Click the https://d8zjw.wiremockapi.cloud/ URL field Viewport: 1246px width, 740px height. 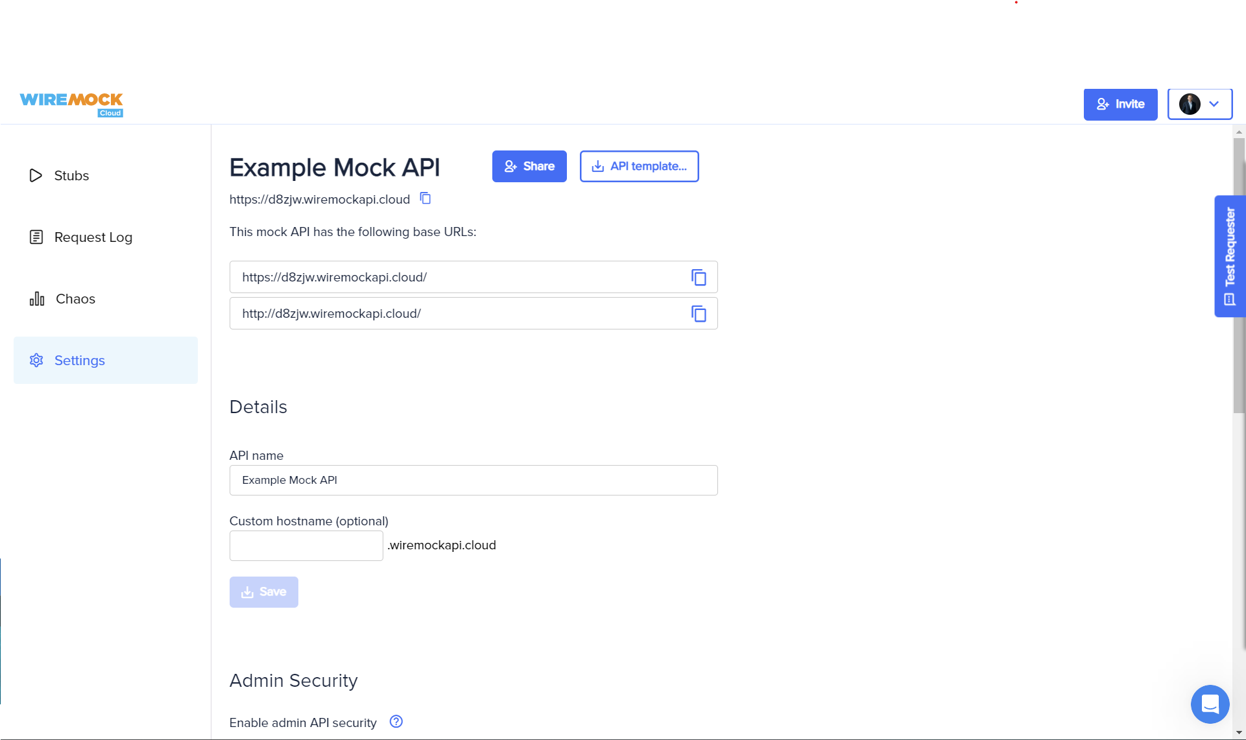coord(473,277)
